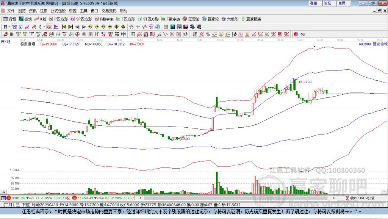Collapse volume panel with triangle button
The width and height of the screenshot is (388, 219).
3,192
